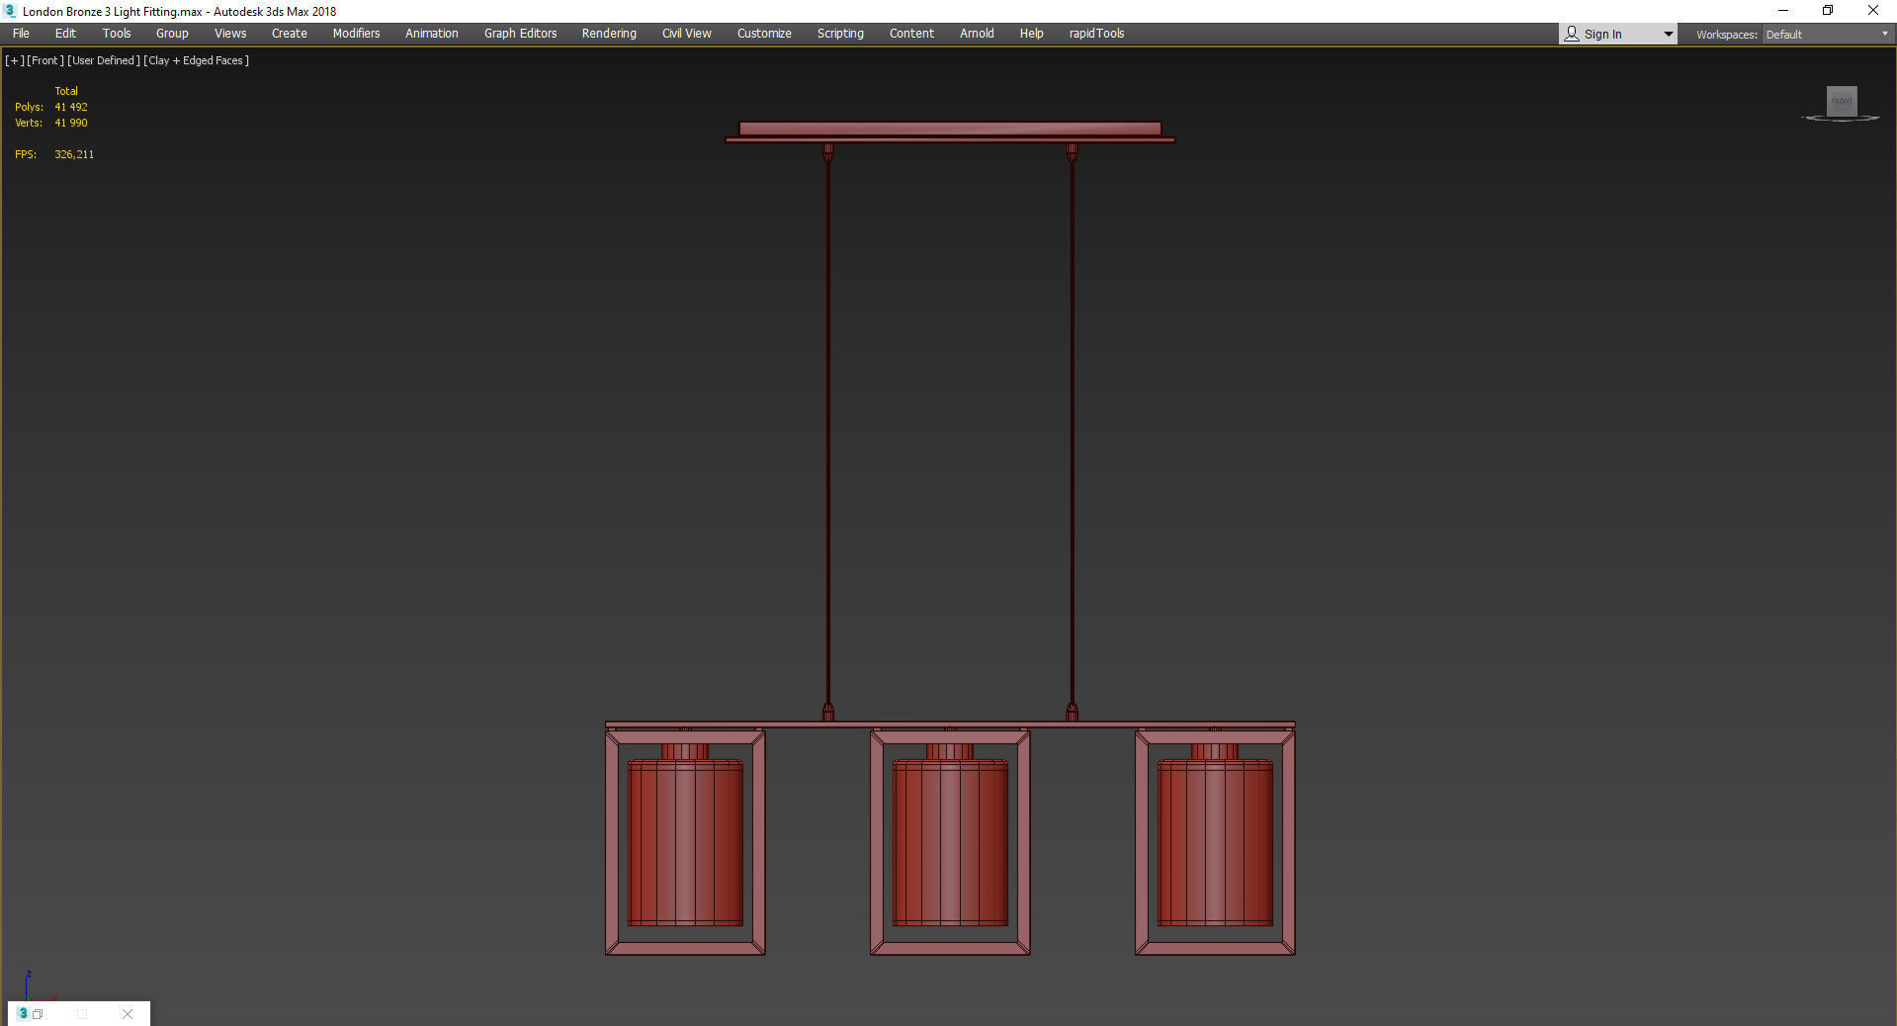Screen dimensions: 1897x1026
Task: Click the viewport [+] general menu label
Action: (14, 60)
